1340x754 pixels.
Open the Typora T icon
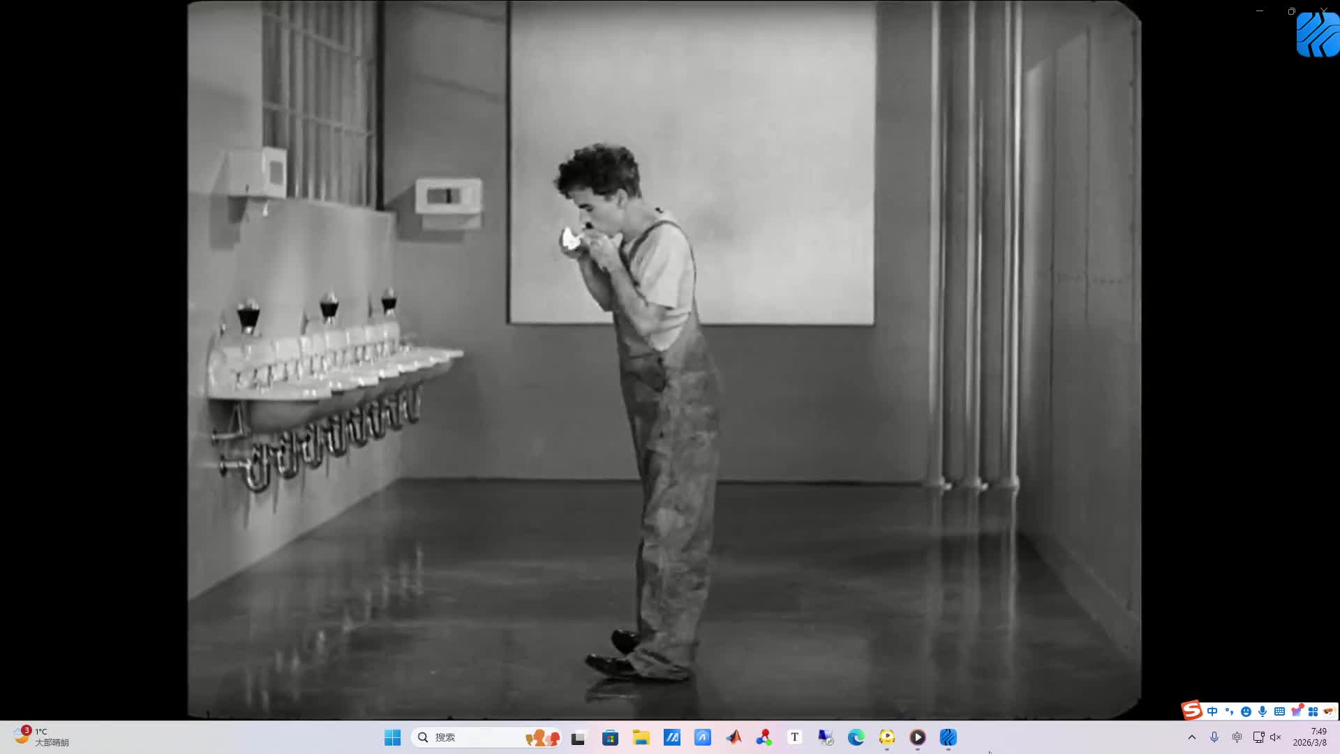coord(794,737)
